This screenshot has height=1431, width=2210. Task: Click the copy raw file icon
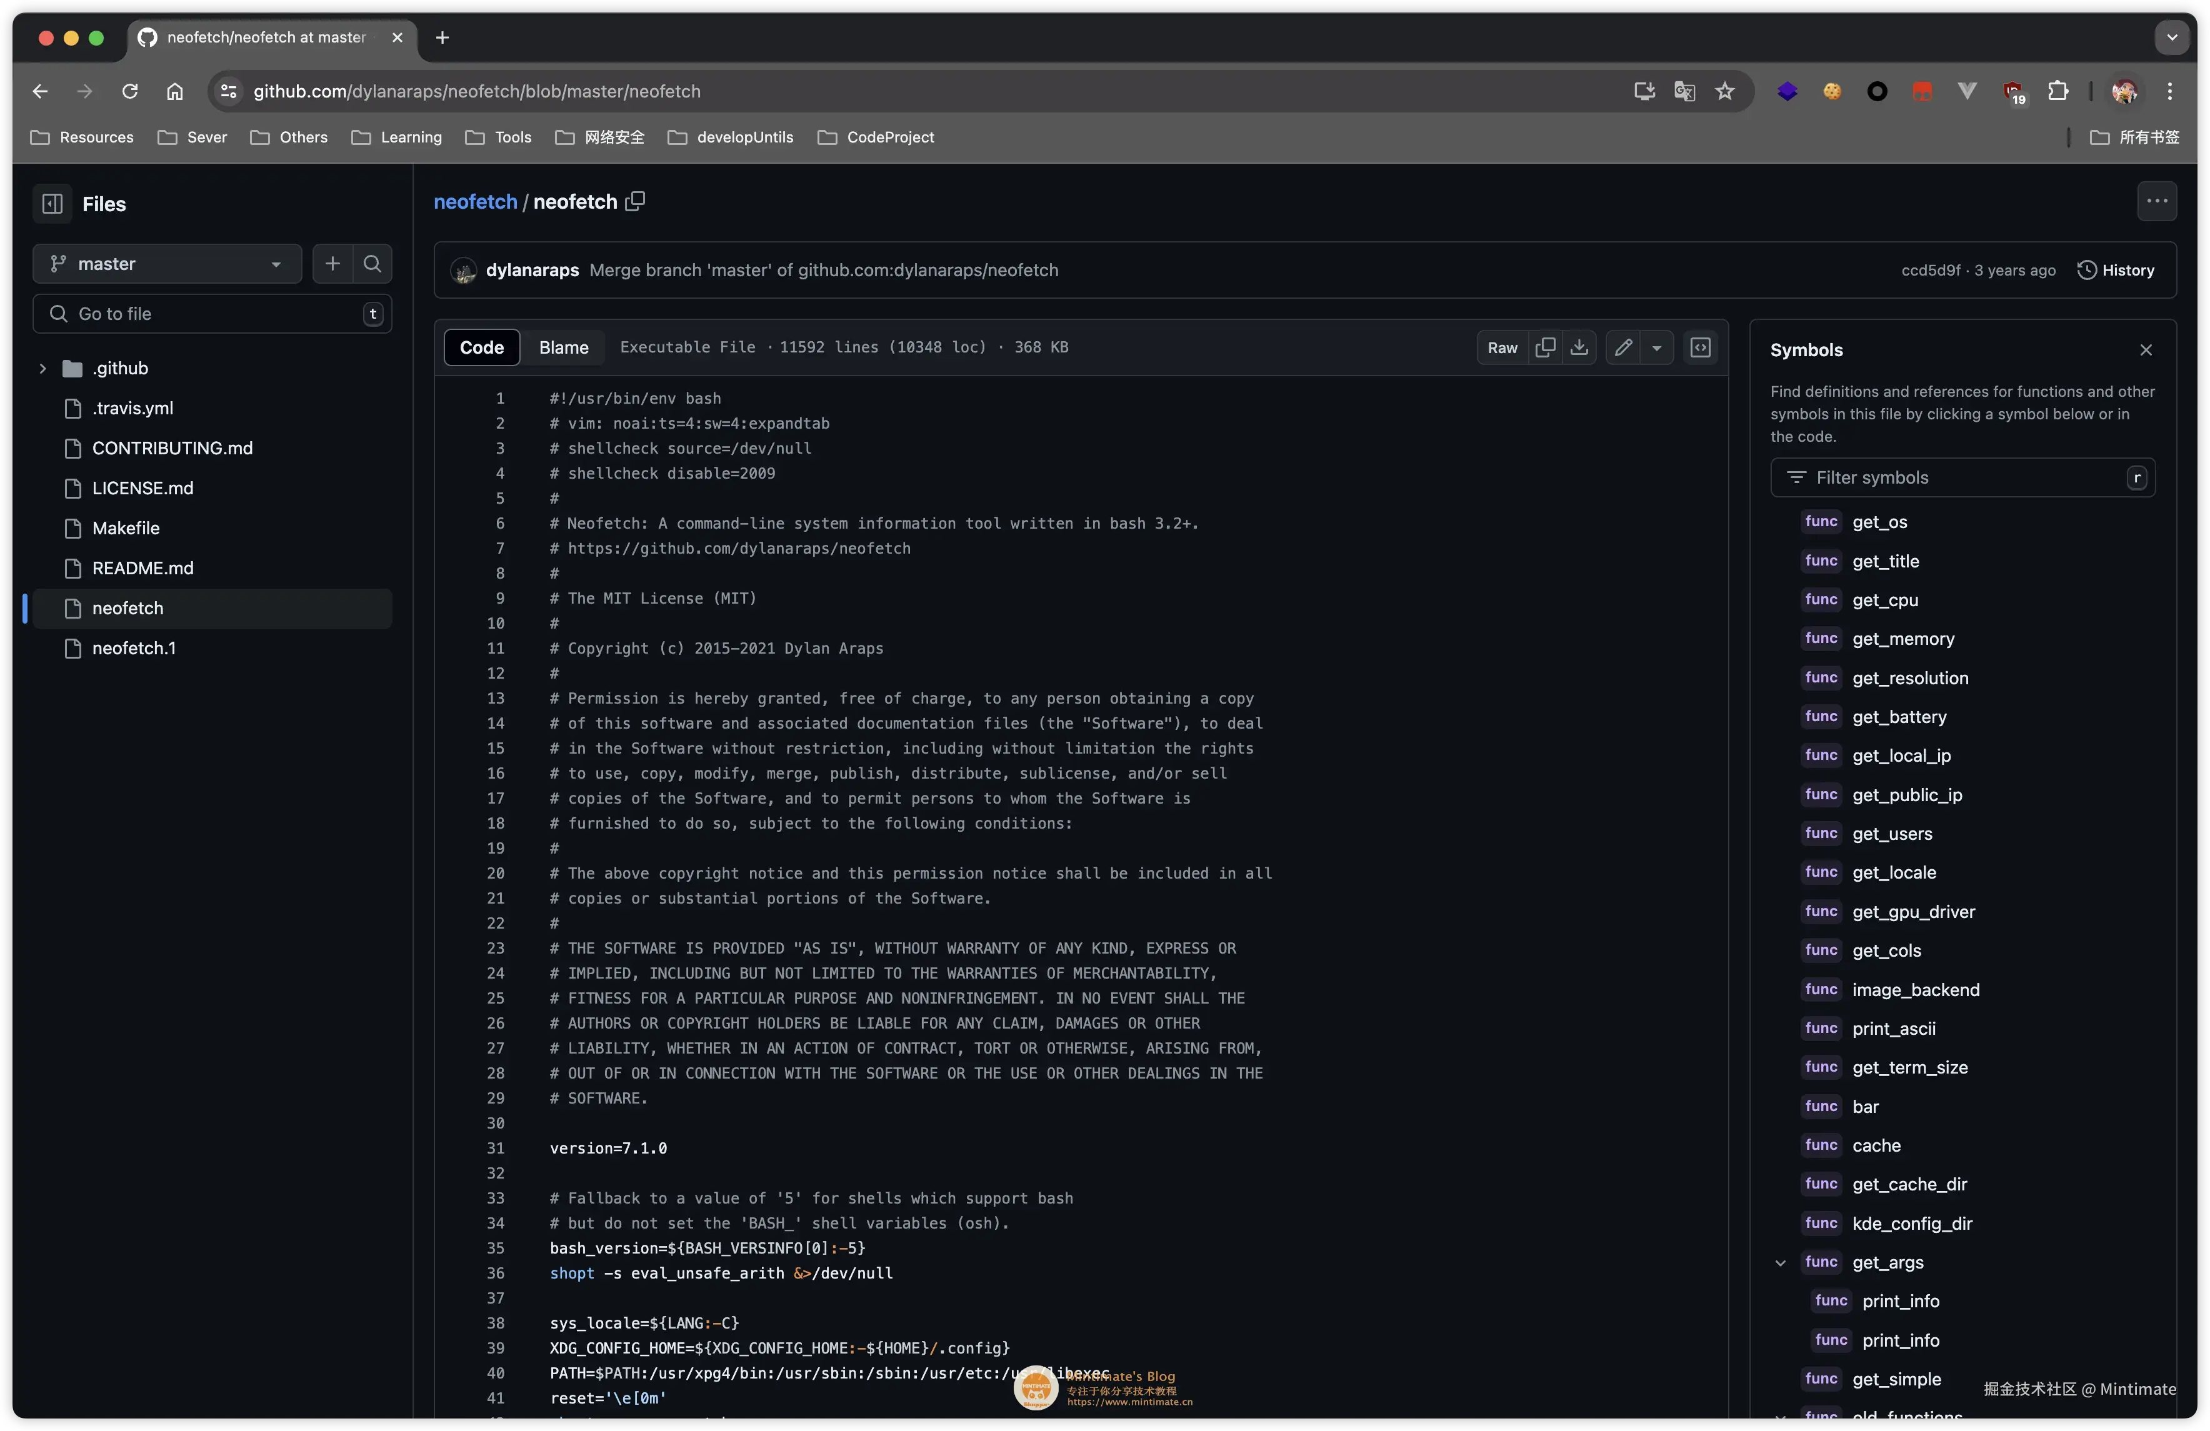pyautogui.click(x=1545, y=347)
